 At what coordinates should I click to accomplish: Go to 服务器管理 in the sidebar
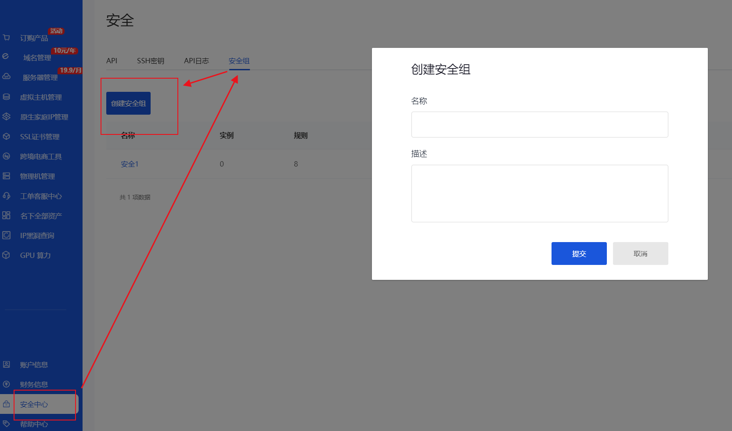tap(40, 77)
